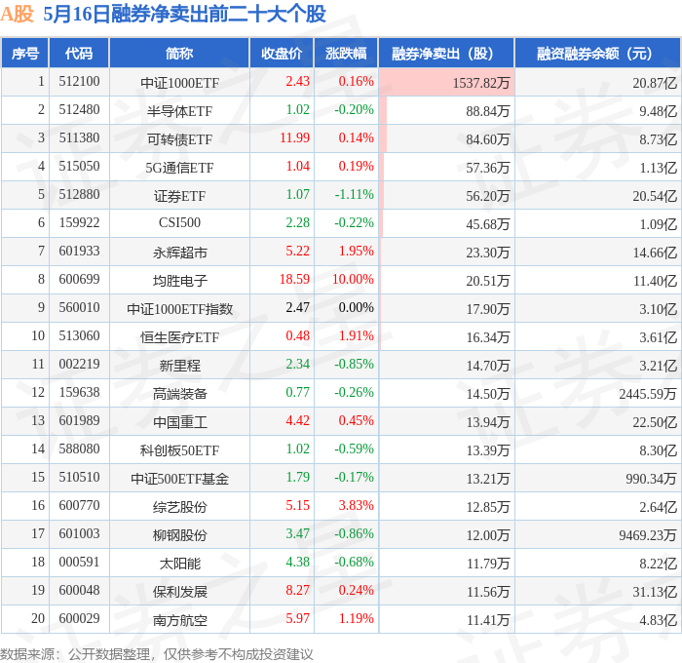Select the name 柳钢股份

tap(179, 535)
